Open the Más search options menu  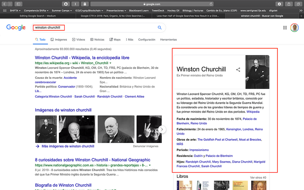[x=129, y=40]
